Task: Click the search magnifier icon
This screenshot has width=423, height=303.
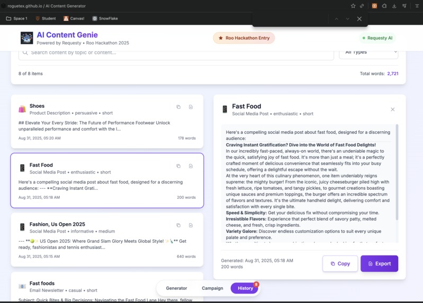Action: tap(25, 52)
